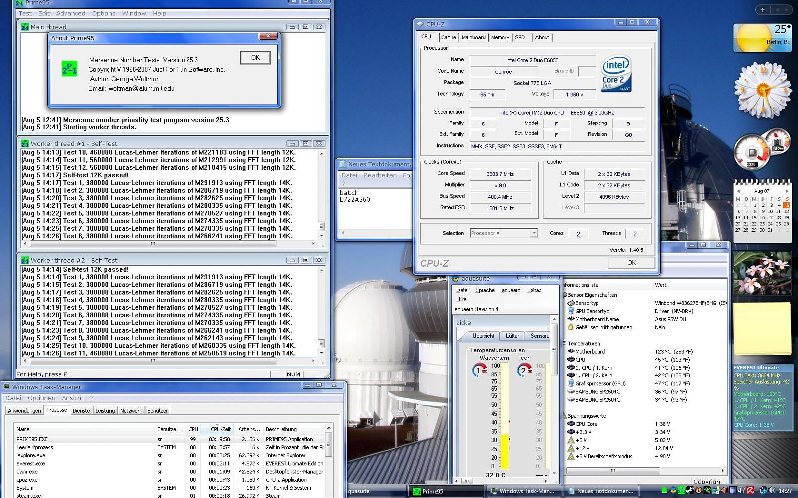Click the CPU meter gadget
Screen dimensions: 798x498
[x=762, y=149]
